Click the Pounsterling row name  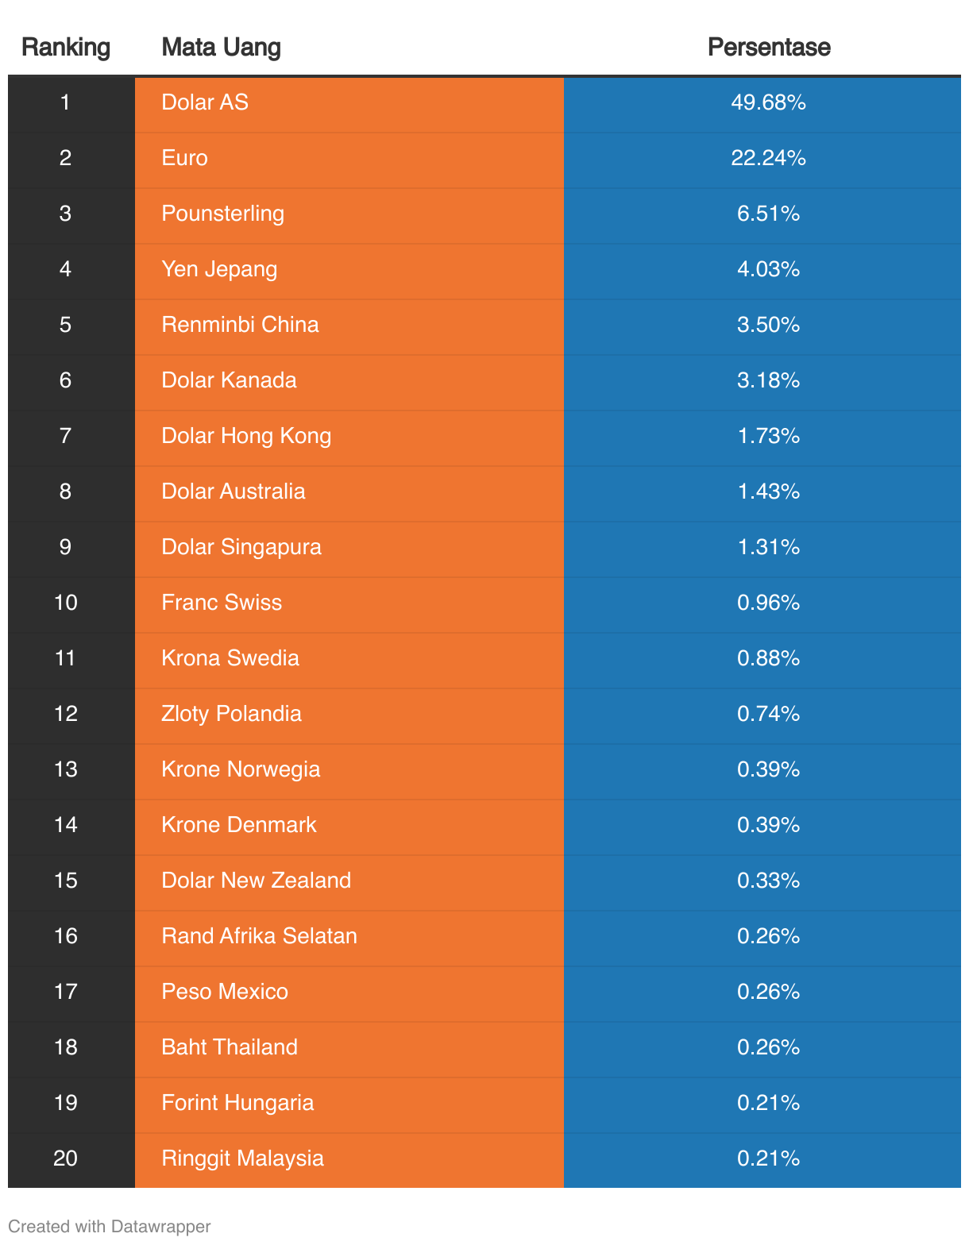pos(222,214)
